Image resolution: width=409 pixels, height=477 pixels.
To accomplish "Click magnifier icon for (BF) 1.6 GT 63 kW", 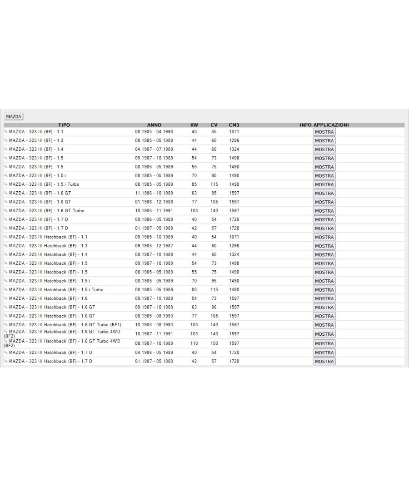I will coord(5,193).
